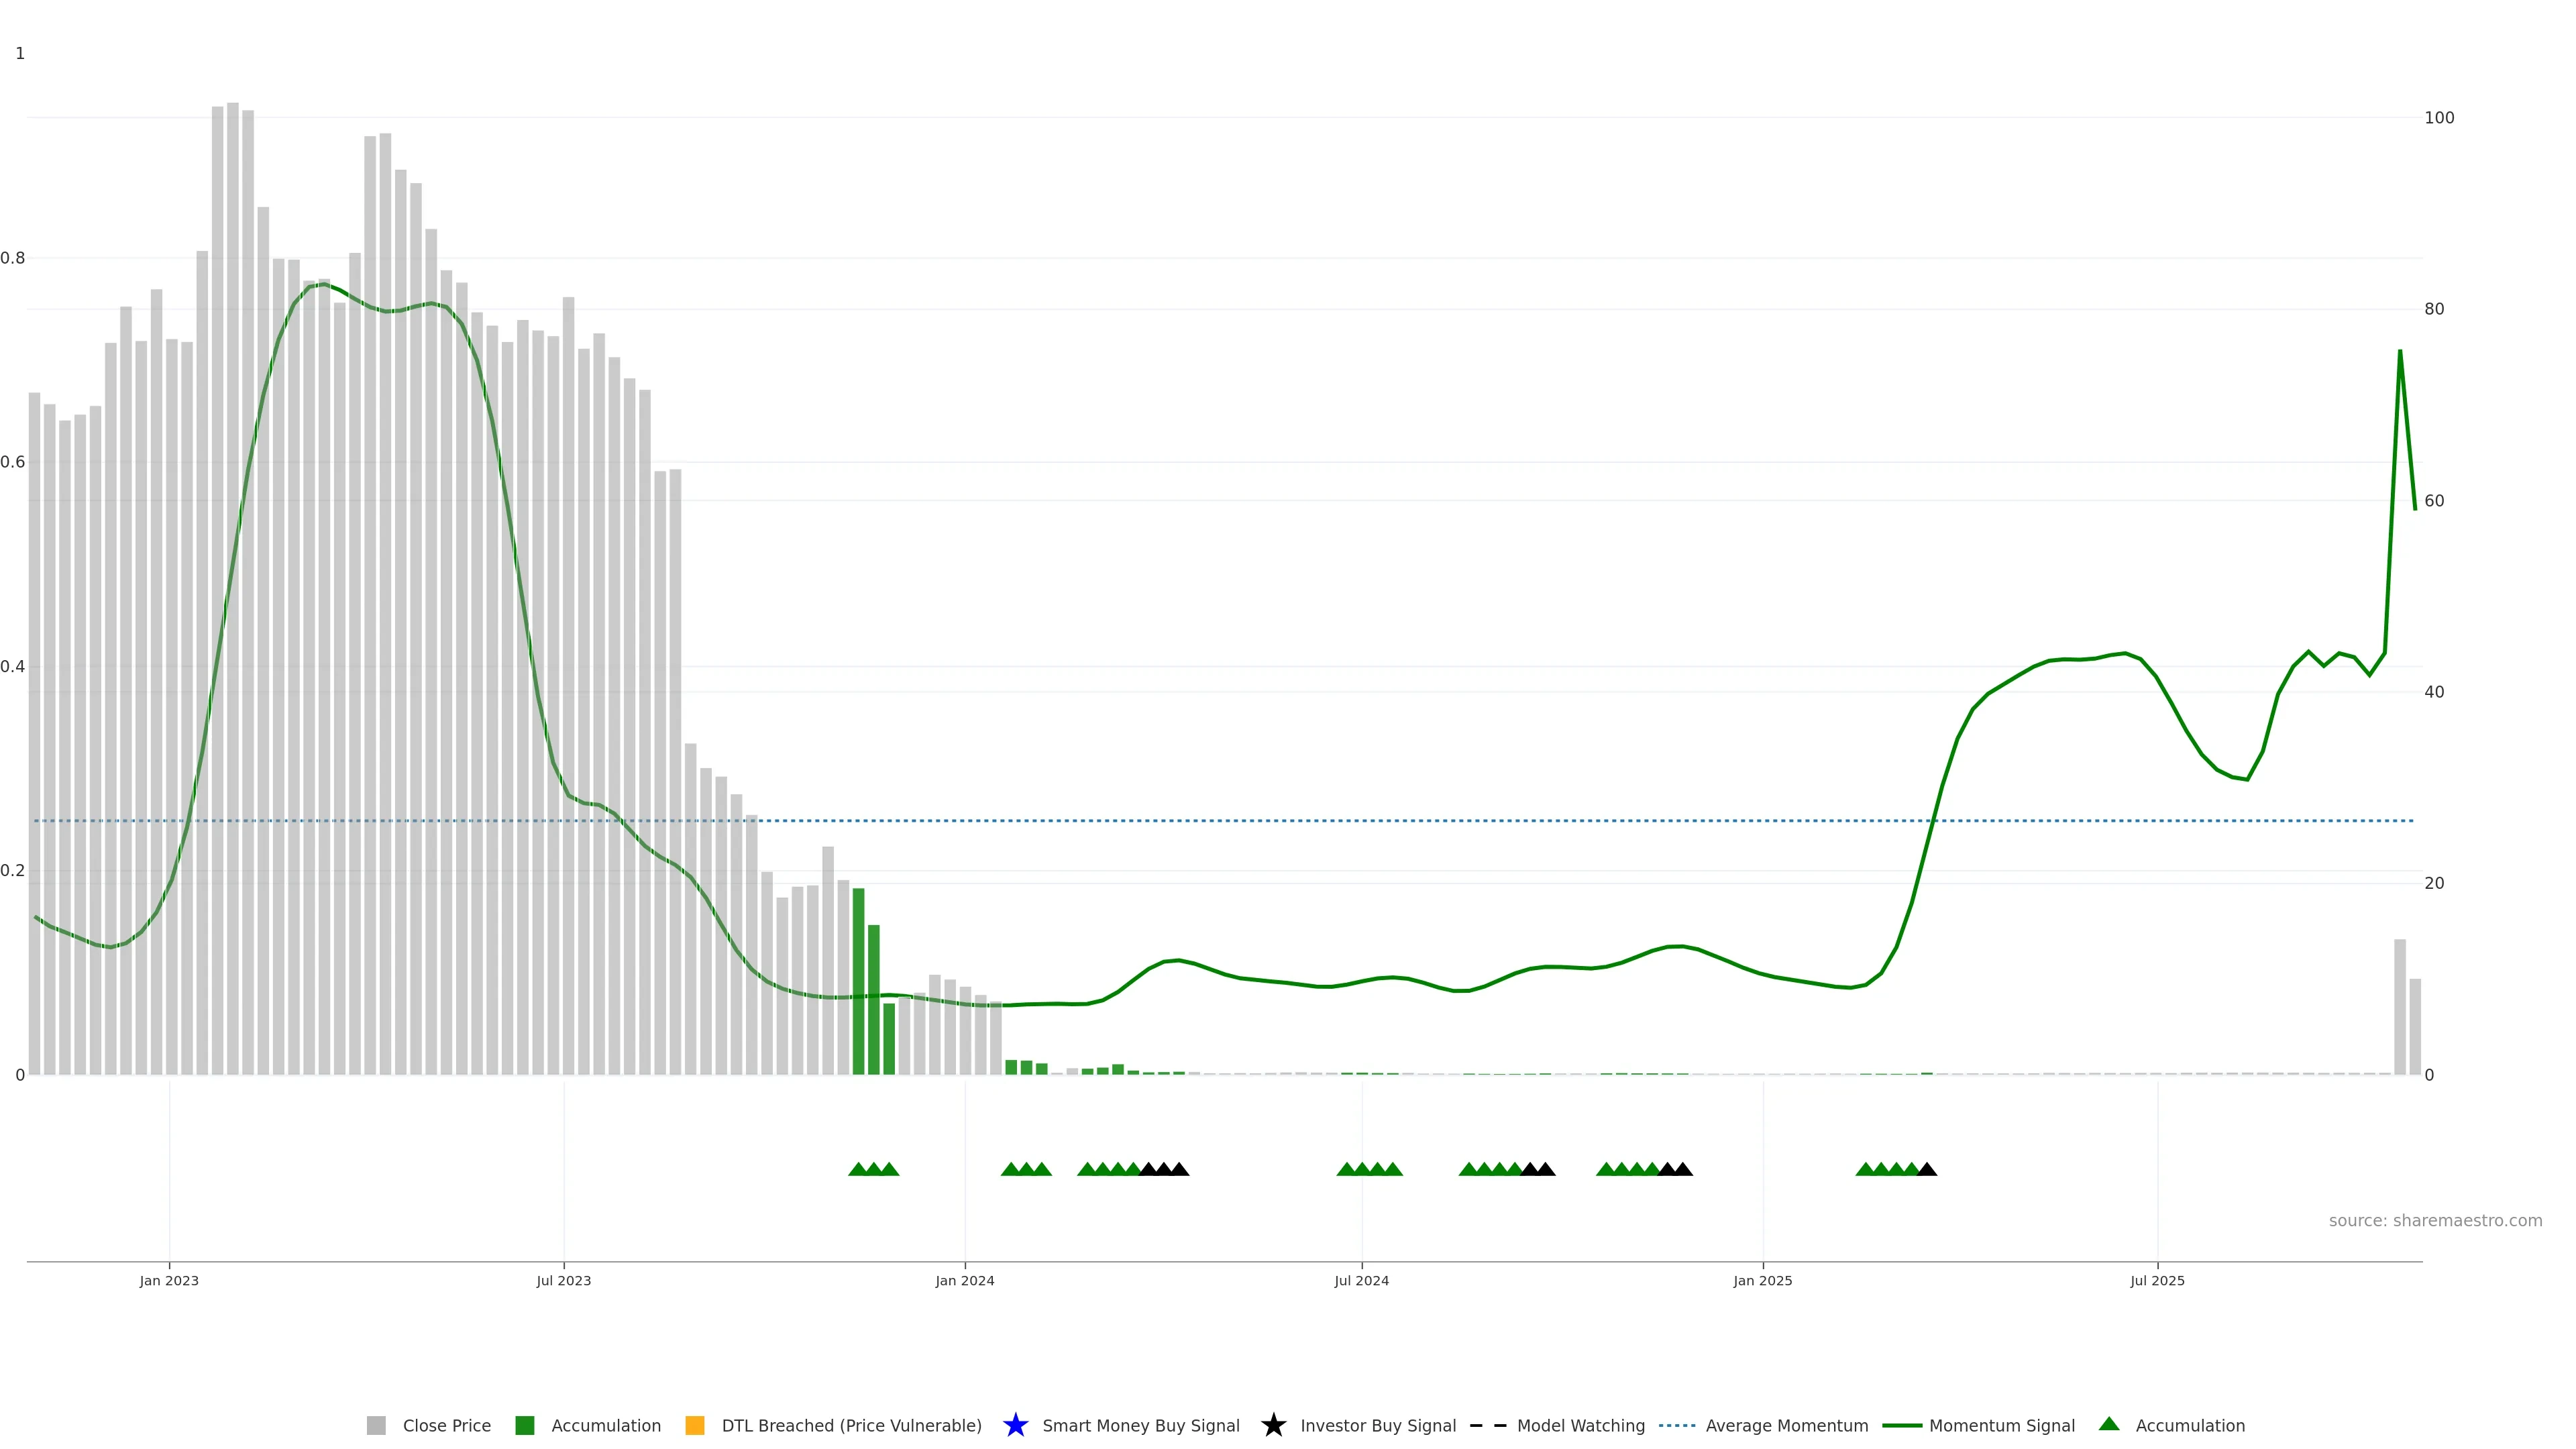Click the last black triangle marker
This screenshot has width=2576, height=1449.
pos(1927,1169)
